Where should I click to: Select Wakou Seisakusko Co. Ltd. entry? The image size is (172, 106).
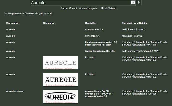tap(100, 51)
